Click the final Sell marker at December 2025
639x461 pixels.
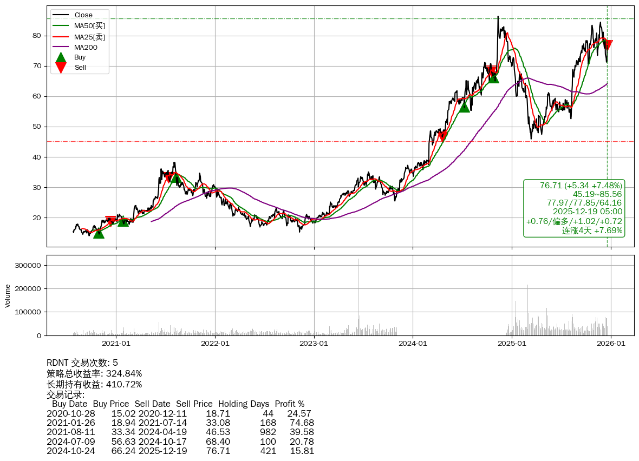click(x=608, y=45)
